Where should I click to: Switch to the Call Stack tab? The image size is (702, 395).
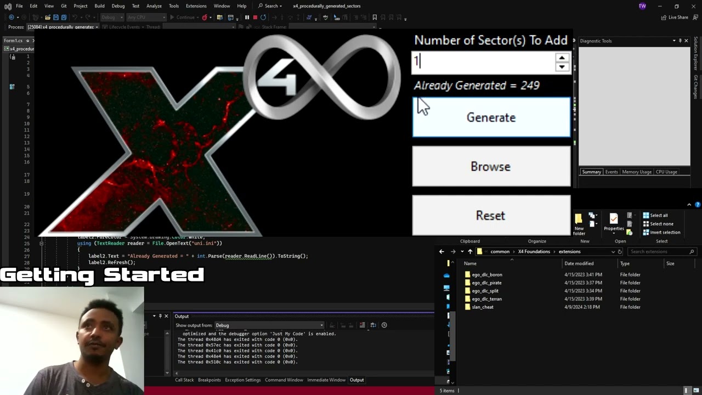[x=184, y=380]
